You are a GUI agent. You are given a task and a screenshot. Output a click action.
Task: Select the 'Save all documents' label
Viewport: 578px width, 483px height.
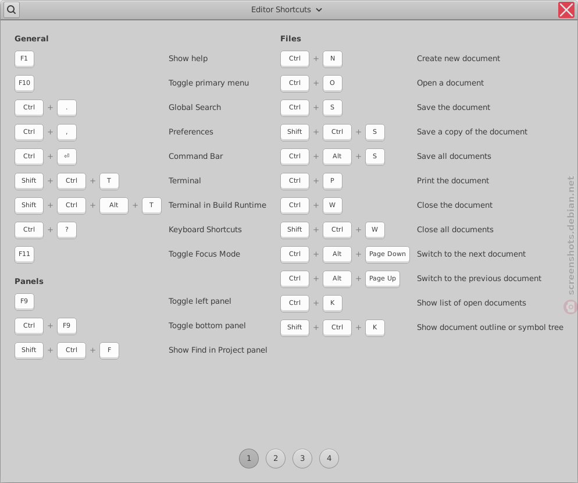pos(454,156)
